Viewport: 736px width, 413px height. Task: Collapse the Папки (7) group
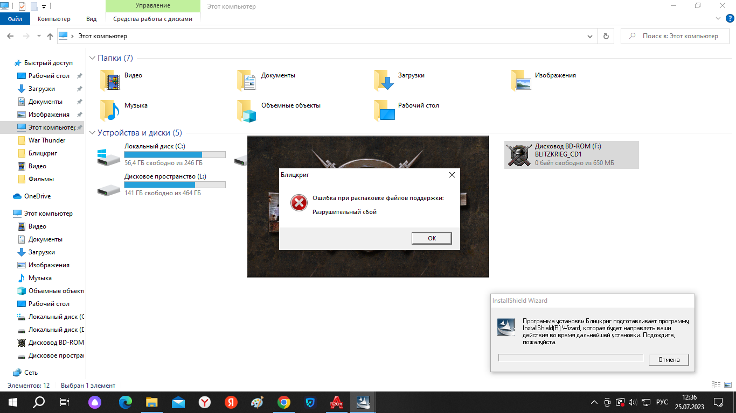tap(92, 58)
